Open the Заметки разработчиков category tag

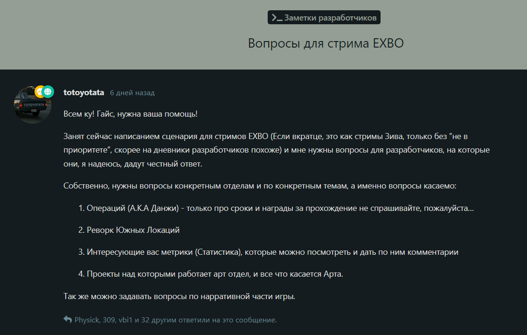(324, 17)
